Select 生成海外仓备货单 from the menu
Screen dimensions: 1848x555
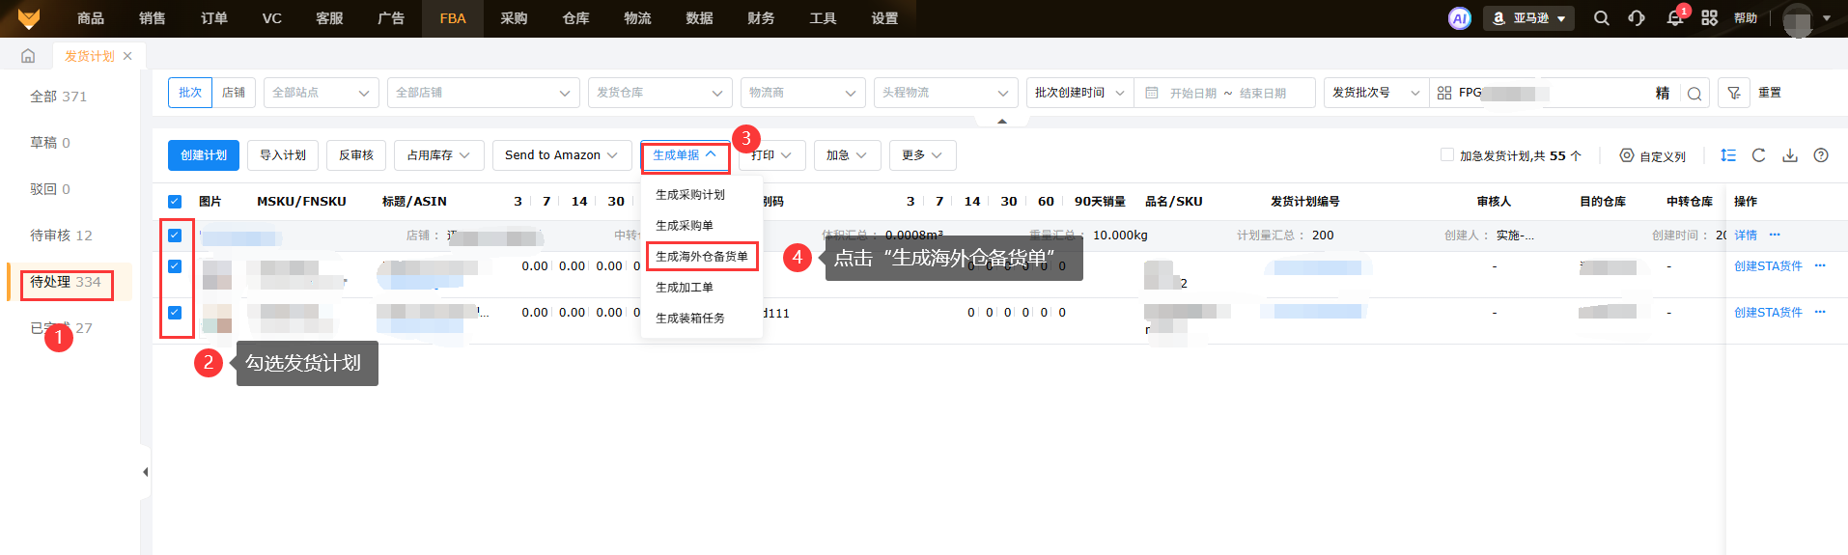pos(701,257)
